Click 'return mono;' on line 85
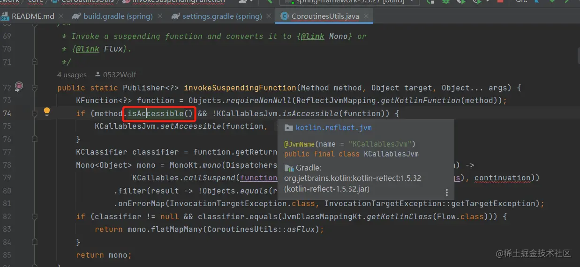This screenshot has height=267, width=580. (104, 255)
